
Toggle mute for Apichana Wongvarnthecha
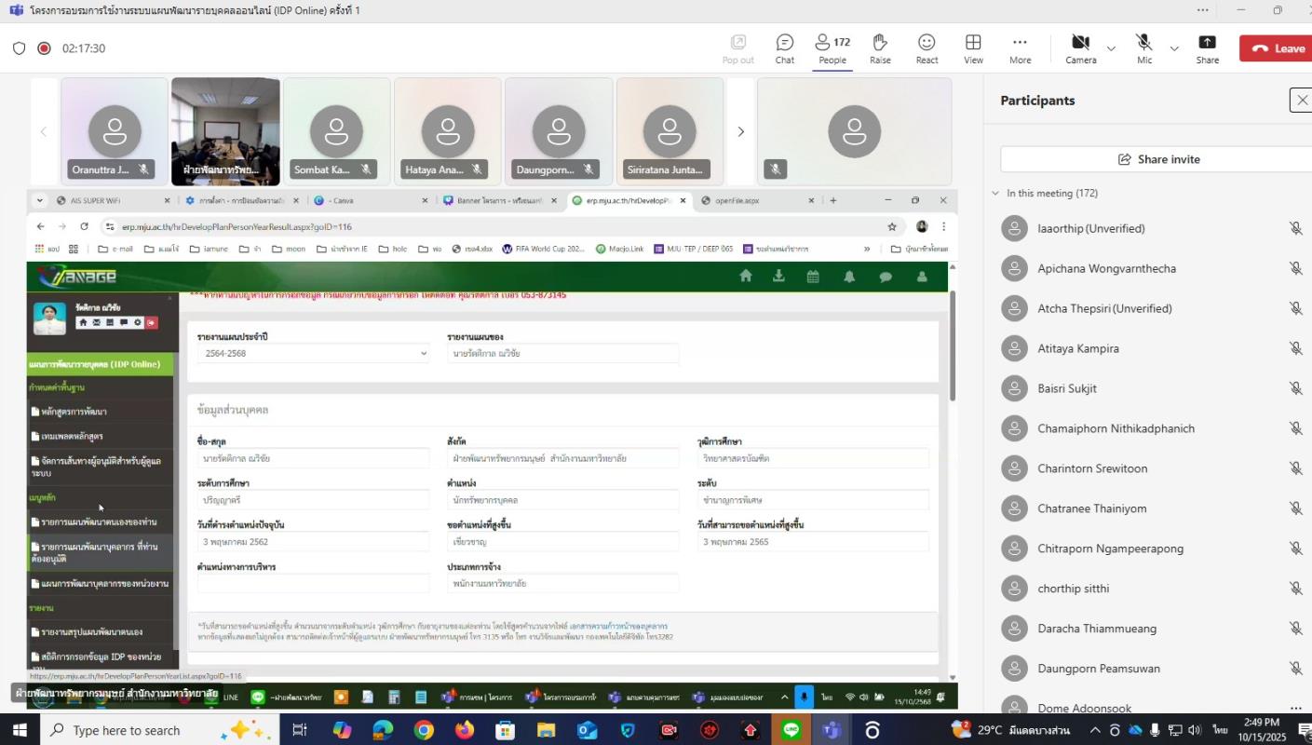[1294, 268]
